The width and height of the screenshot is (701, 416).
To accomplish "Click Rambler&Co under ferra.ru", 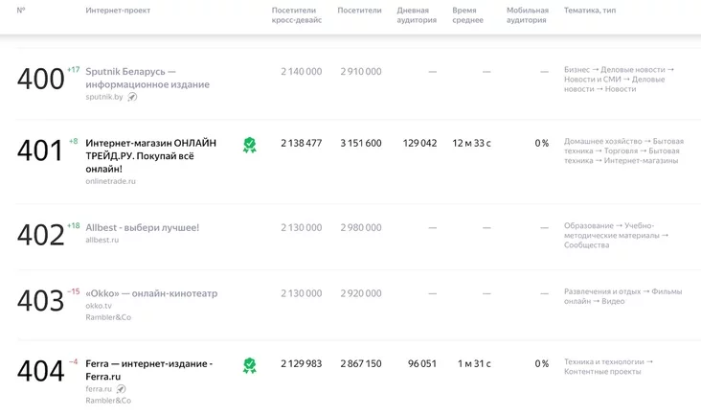I will pos(108,401).
